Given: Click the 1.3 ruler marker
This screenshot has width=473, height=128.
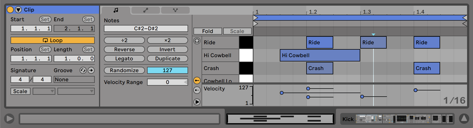Looking at the screenshot, I should click(x=367, y=12).
